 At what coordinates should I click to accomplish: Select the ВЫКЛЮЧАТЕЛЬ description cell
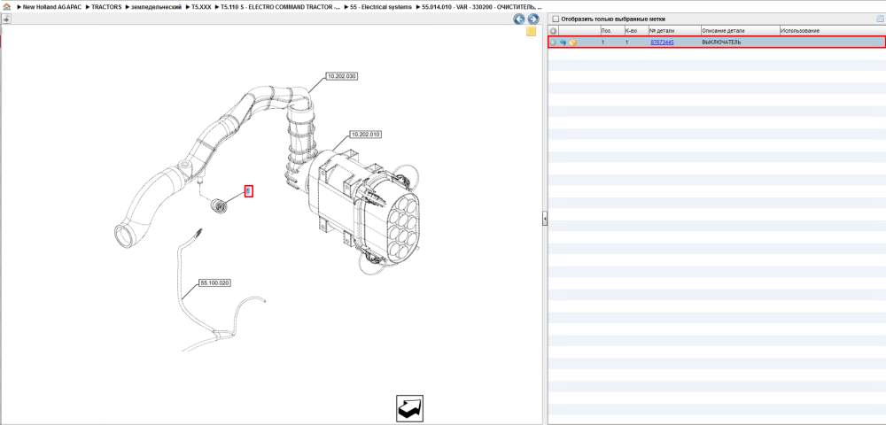pos(740,42)
